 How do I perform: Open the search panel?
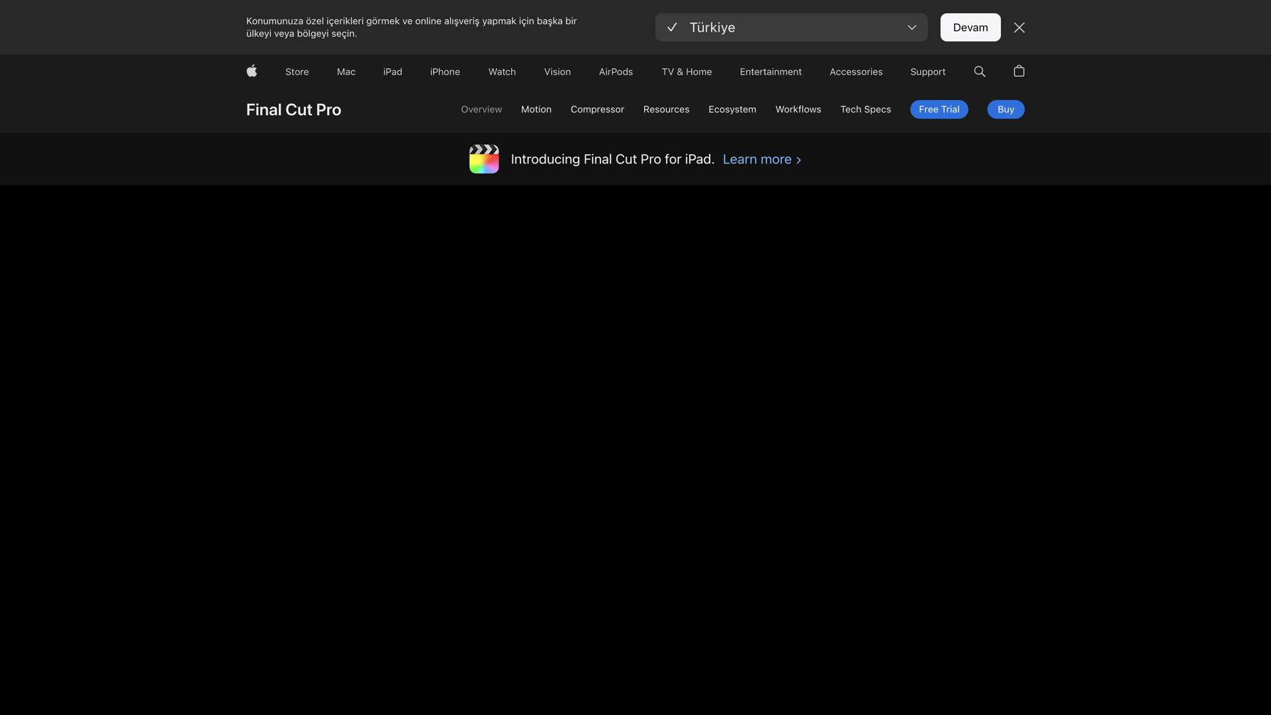coord(980,71)
